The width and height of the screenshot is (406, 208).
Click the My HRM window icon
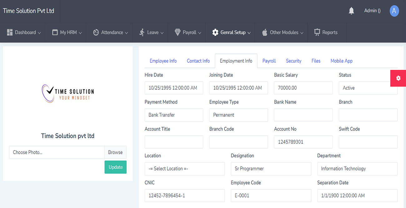(55, 32)
